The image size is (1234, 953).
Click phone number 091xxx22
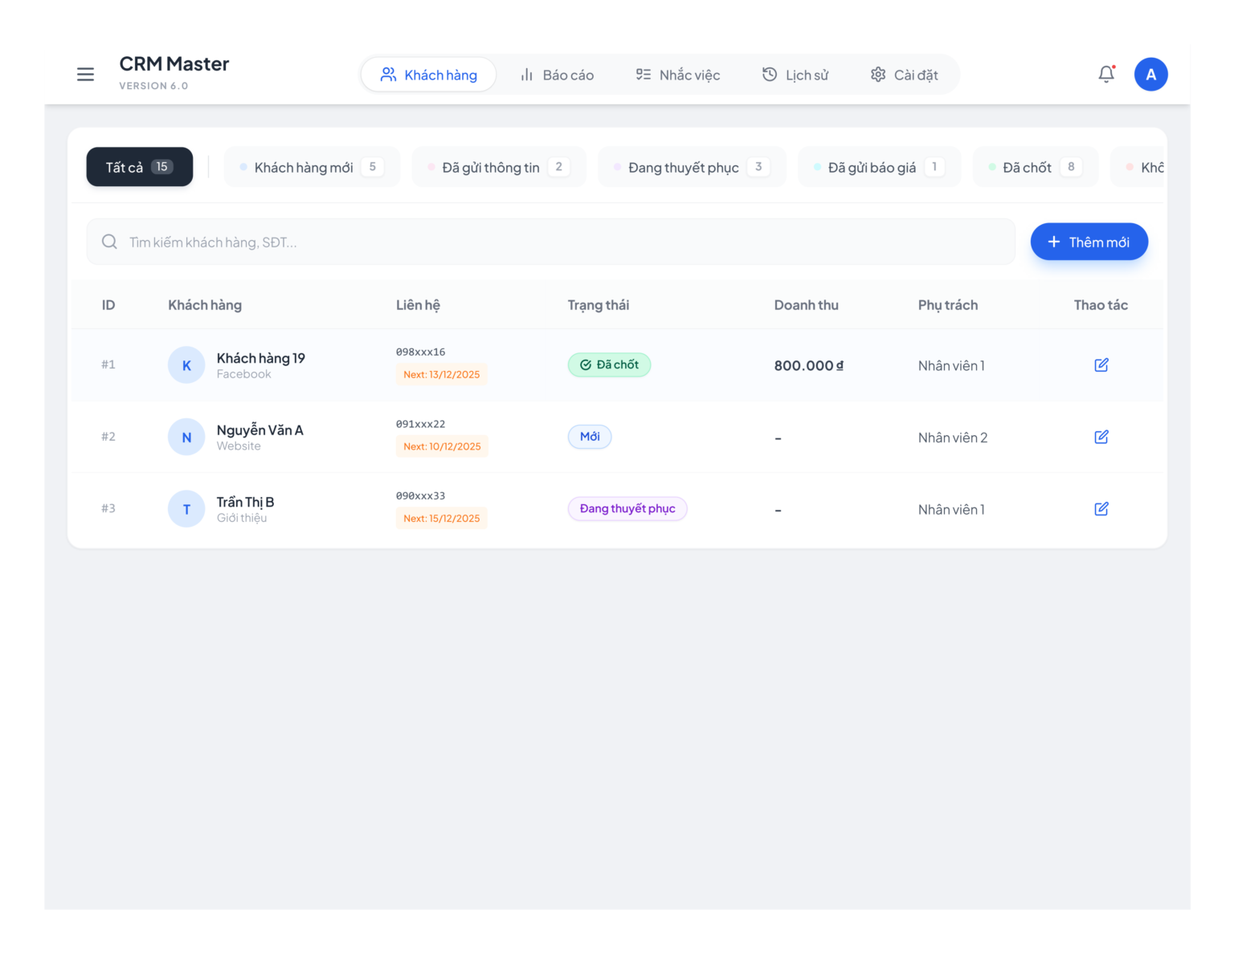(420, 424)
